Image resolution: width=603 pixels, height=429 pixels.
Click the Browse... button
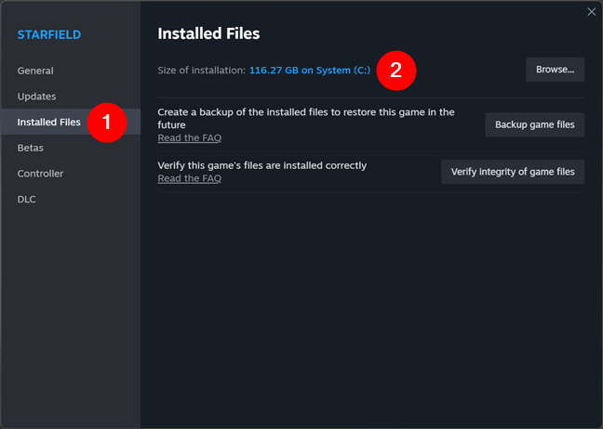pos(555,70)
